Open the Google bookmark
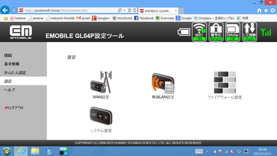 click(x=184, y=18)
